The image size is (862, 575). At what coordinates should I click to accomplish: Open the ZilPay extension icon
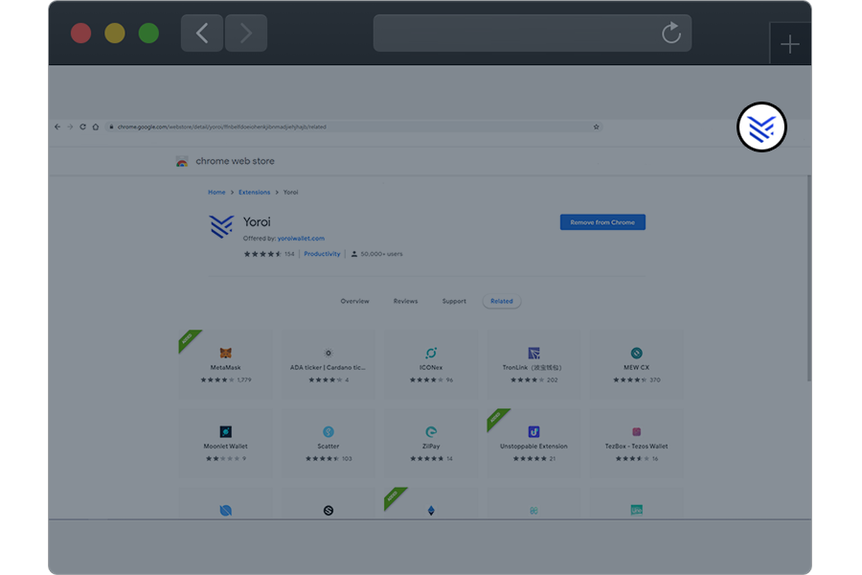(x=431, y=431)
